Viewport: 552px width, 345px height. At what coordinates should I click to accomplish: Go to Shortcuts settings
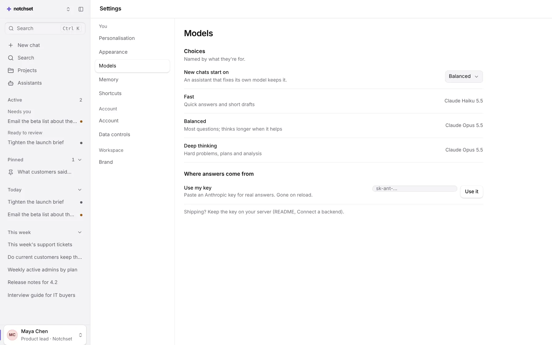(x=132, y=94)
